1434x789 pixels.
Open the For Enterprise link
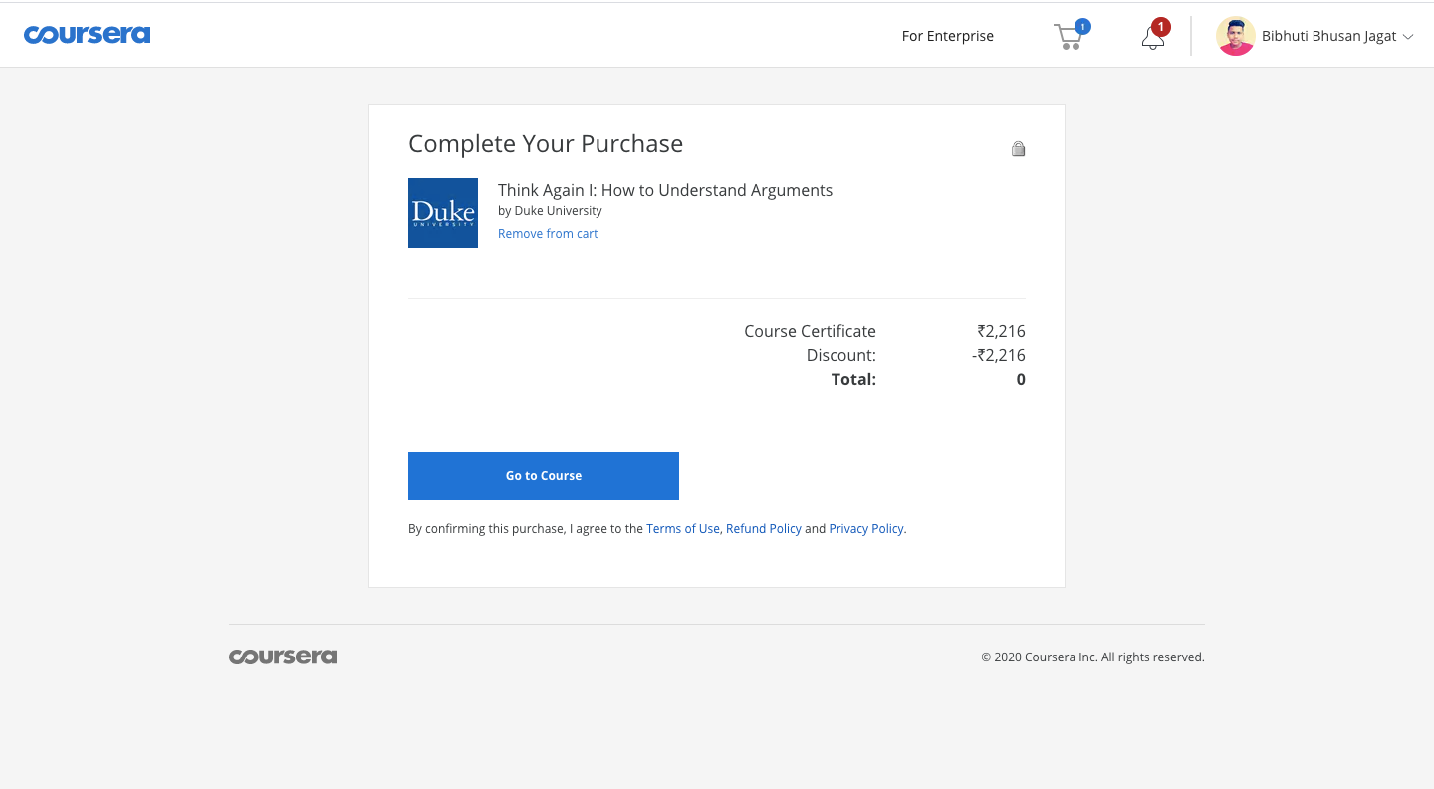(x=948, y=36)
